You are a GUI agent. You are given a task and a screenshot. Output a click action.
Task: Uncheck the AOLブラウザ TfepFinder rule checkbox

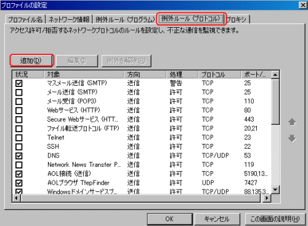(x=19, y=183)
